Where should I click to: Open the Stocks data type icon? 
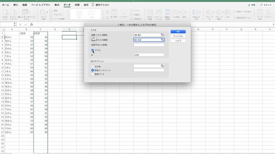(79, 12)
